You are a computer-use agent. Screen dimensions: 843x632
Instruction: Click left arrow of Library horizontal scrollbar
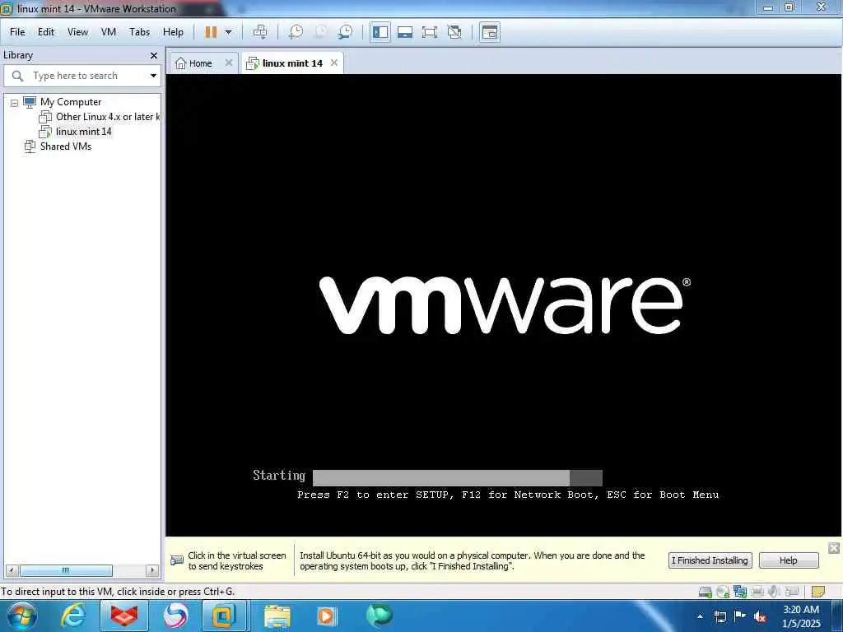click(12, 570)
